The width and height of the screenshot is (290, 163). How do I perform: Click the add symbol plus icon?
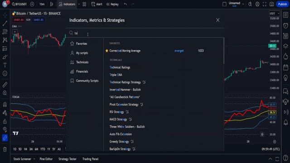(x=32, y=4)
